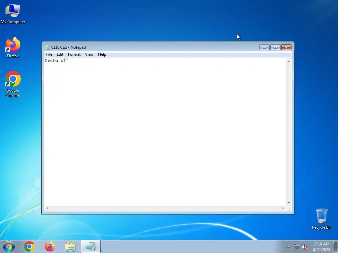Click the muted volume tray icon
Screen dimensions: 338x253
tap(305, 247)
